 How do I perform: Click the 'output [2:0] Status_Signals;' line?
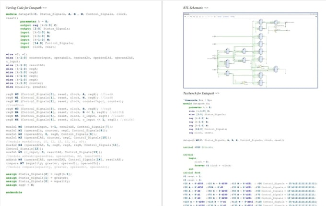coord(45,29)
